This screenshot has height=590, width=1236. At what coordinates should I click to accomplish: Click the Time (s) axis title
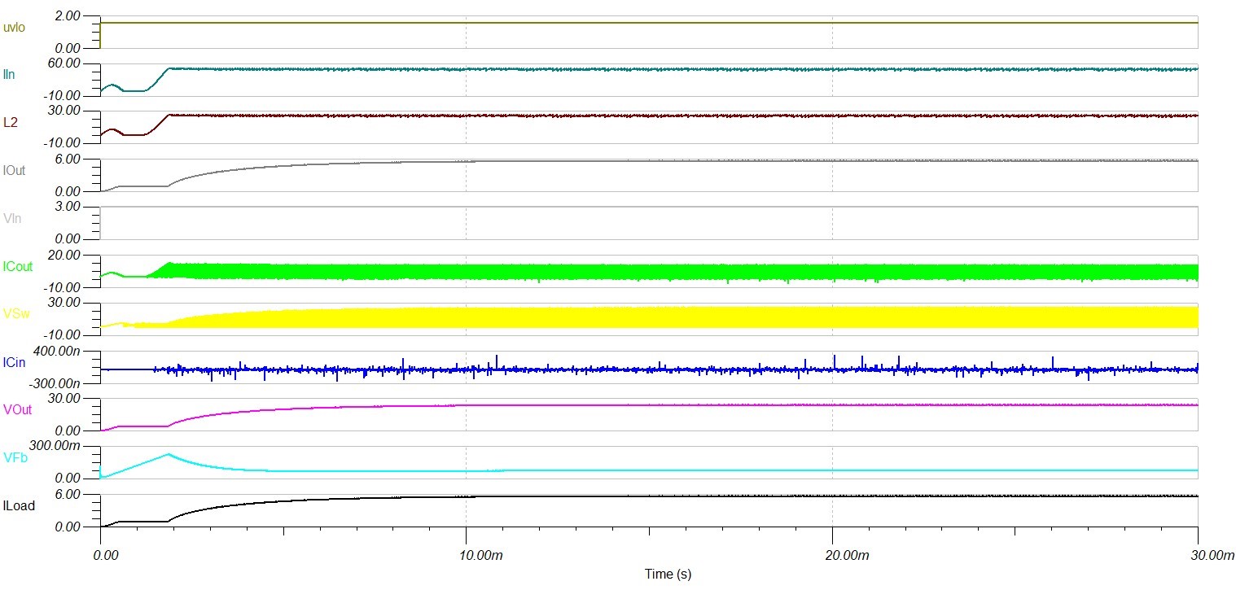tap(668, 574)
